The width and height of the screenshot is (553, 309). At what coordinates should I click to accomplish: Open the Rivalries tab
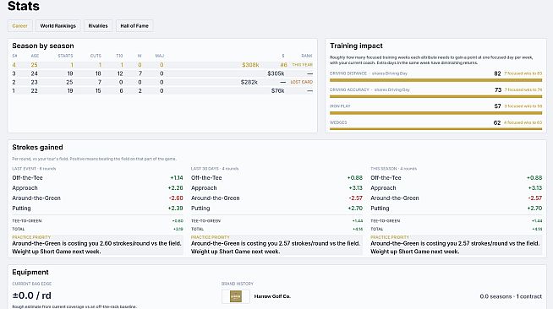tap(98, 25)
